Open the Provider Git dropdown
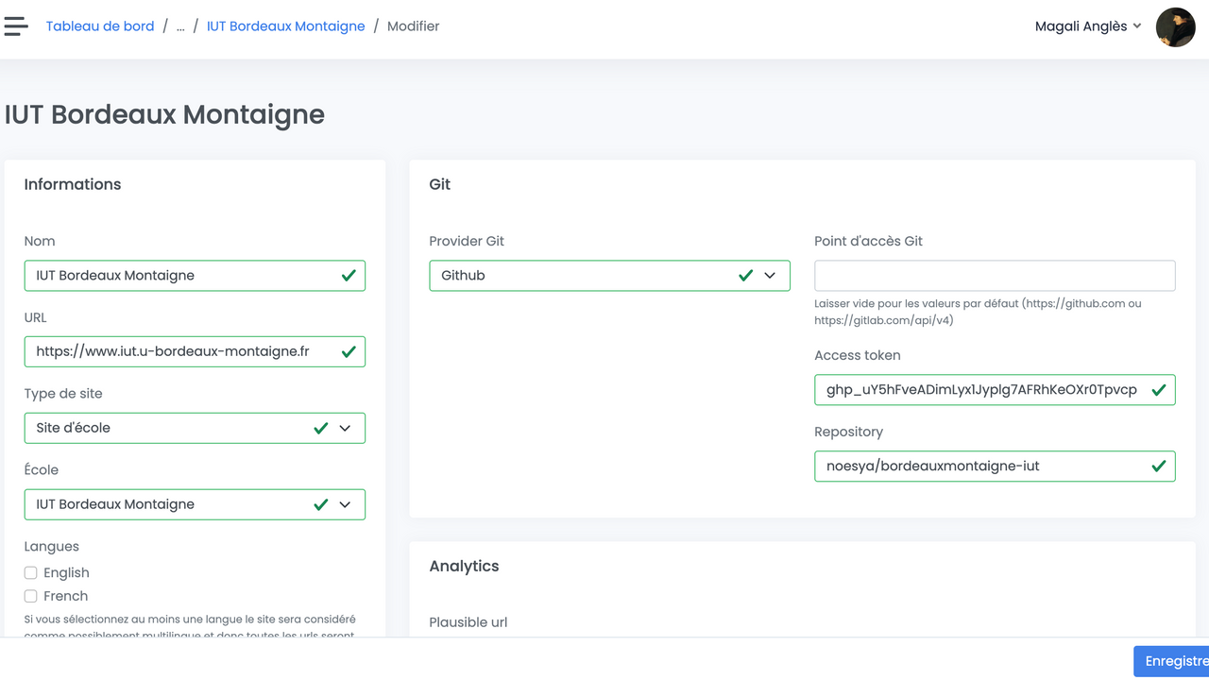 tap(770, 276)
